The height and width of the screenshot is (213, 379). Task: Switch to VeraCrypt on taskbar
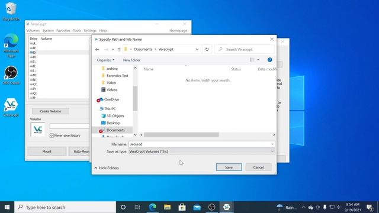tap(226, 207)
